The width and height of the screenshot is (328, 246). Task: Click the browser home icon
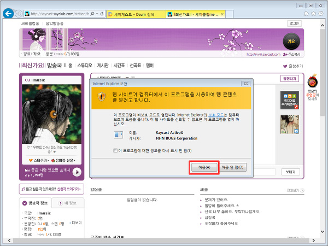pos(306,14)
